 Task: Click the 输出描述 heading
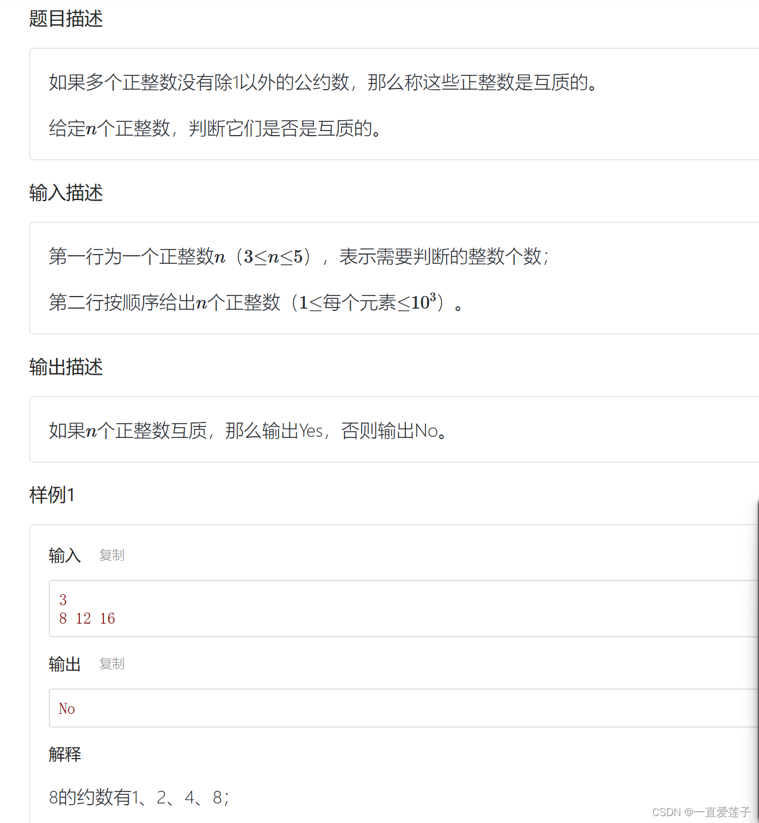(x=66, y=367)
